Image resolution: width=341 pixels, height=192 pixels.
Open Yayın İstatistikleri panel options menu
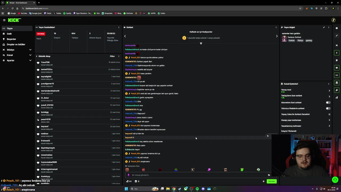(119, 27)
